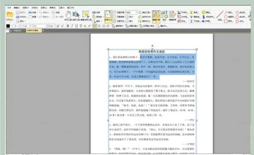Toggle Bold text formatting
Screen dimensions: 254x155
[x=68, y=26]
